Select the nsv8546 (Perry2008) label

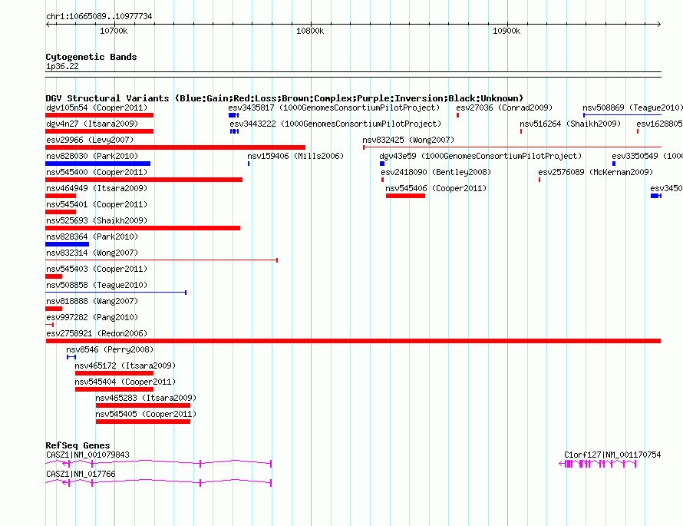[110, 349]
